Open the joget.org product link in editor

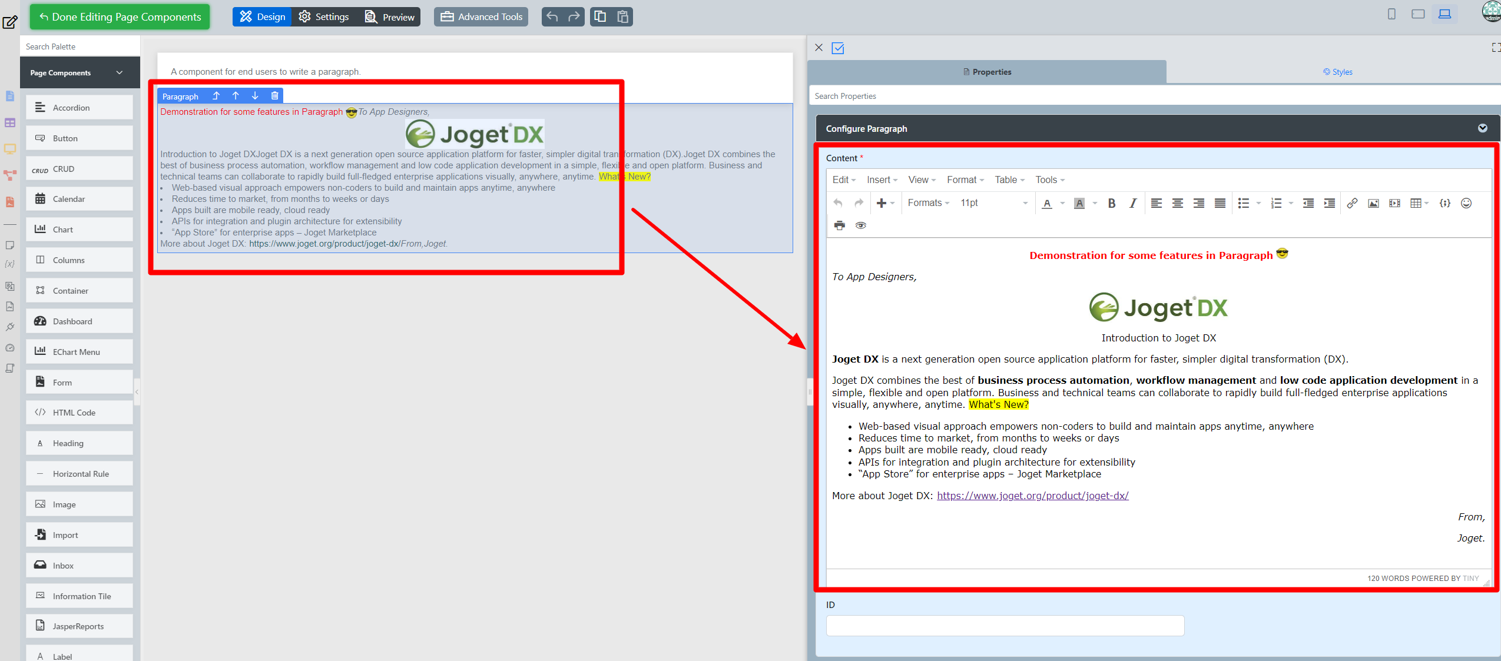click(1032, 496)
